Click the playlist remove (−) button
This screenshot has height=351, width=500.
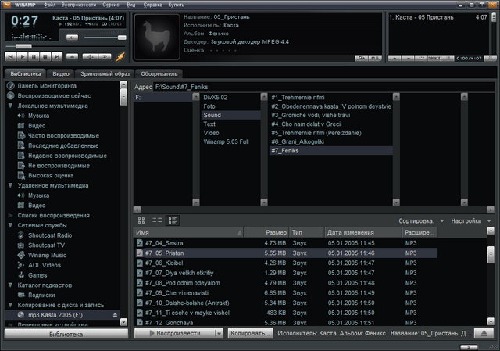(408, 59)
